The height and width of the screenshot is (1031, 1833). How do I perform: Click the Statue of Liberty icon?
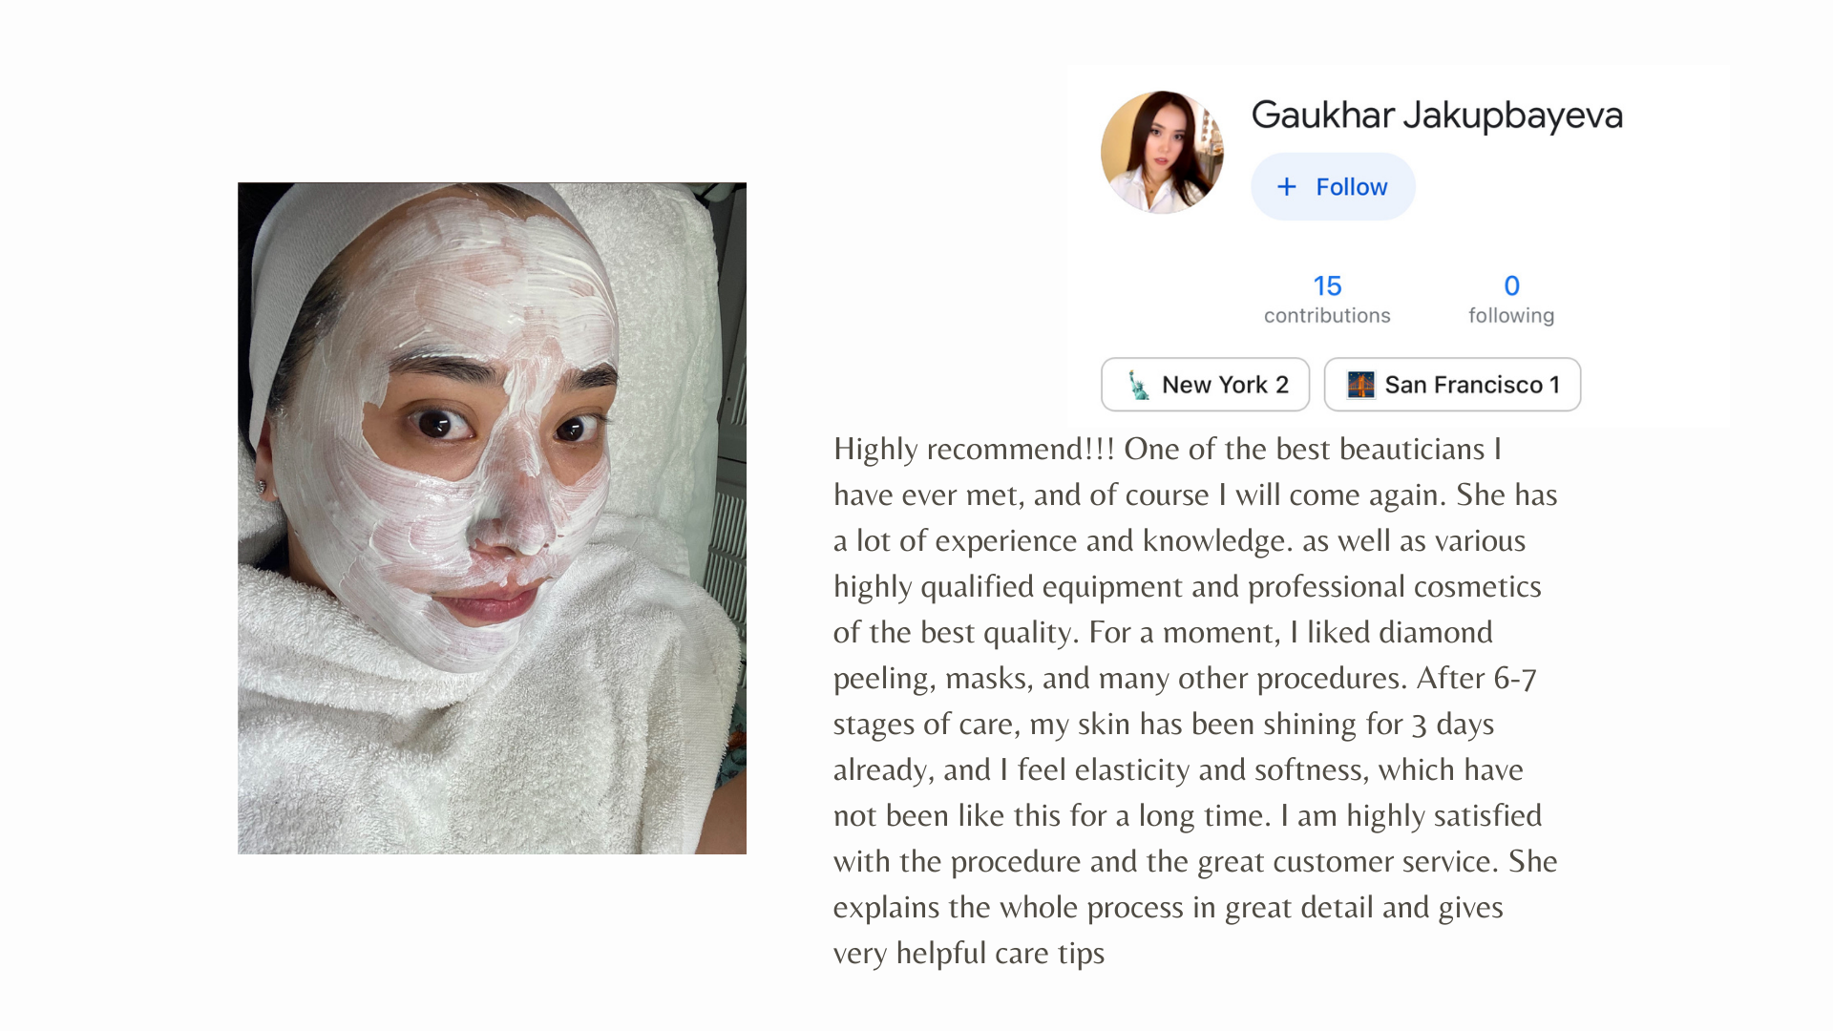coord(1138,385)
